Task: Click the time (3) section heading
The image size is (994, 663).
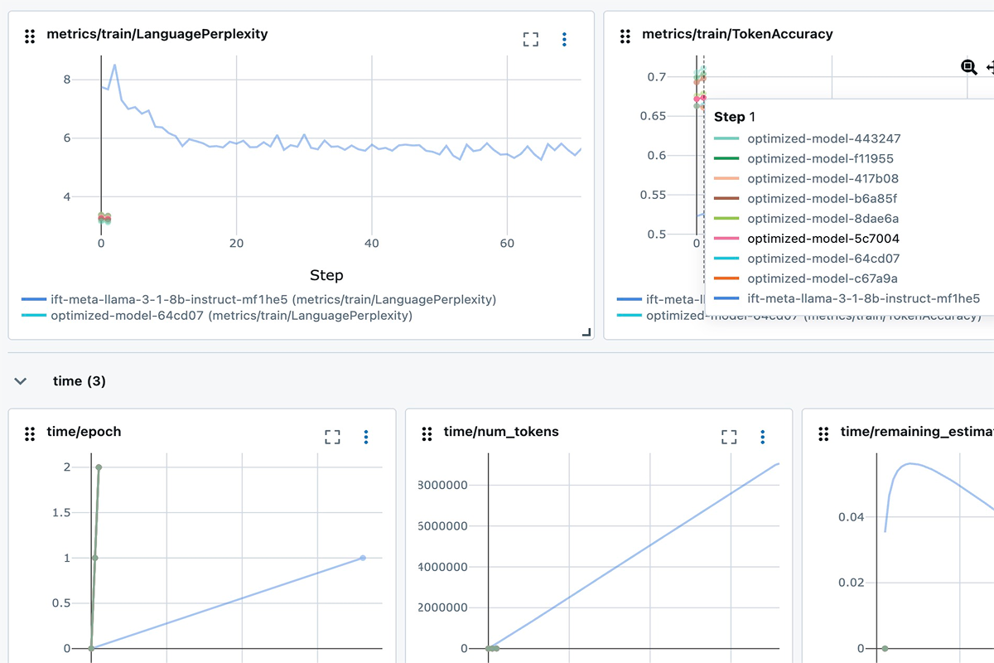Action: [x=80, y=381]
